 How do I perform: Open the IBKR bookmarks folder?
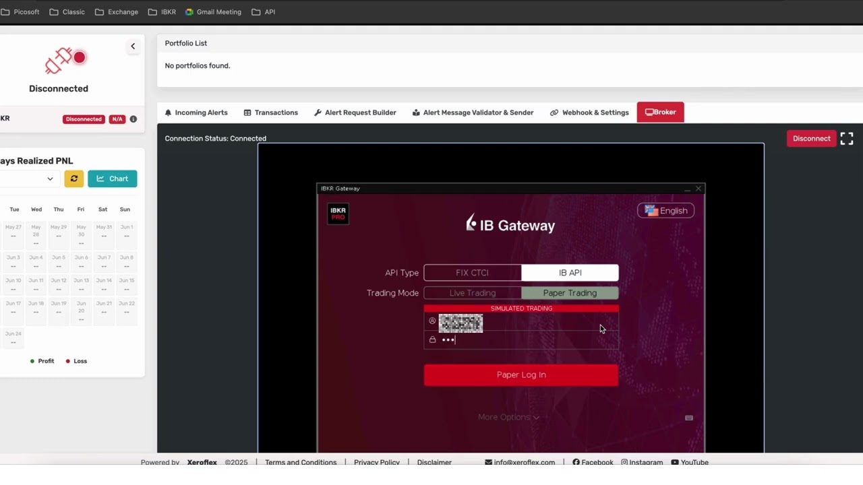[x=162, y=12]
